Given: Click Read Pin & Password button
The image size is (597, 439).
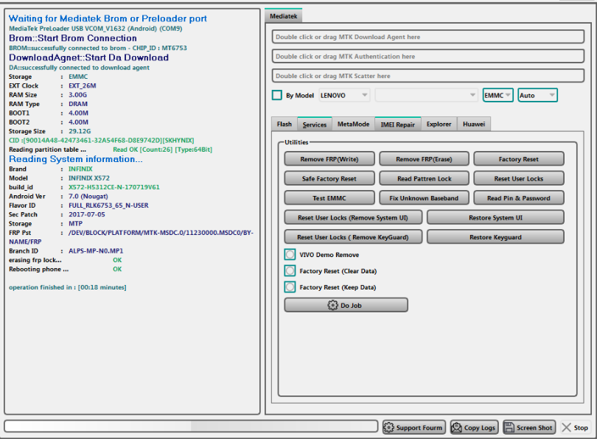Looking at the screenshot, I should coord(519,198).
